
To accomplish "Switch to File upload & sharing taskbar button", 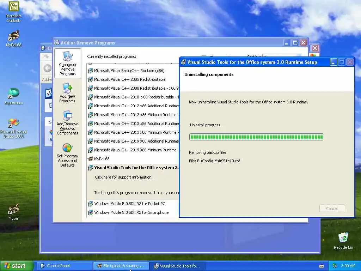I will click(121, 266).
